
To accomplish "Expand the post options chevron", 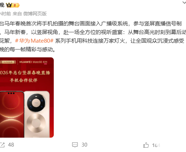I will point(184,3).
